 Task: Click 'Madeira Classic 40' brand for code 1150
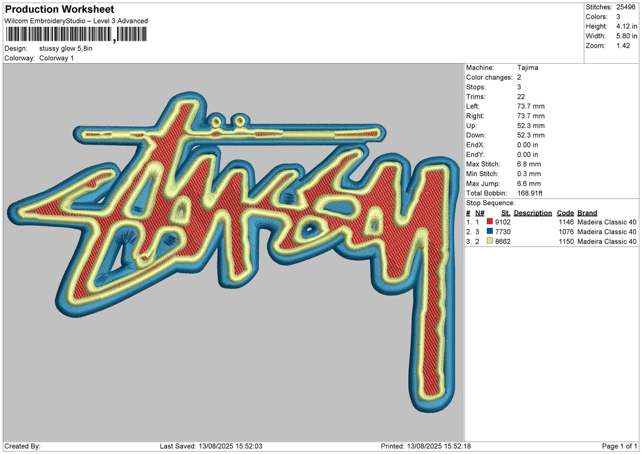tap(607, 241)
